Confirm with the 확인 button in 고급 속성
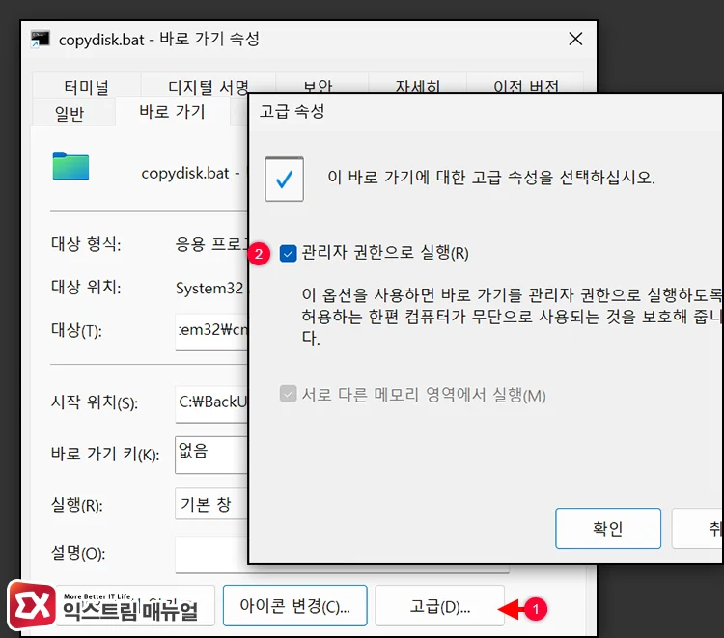724x638 pixels. (607, 529)
